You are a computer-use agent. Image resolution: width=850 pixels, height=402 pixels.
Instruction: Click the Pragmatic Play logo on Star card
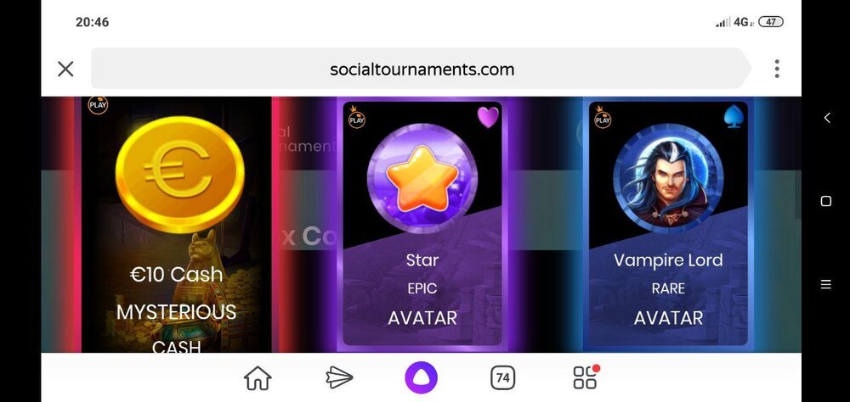tap(357, 117)
